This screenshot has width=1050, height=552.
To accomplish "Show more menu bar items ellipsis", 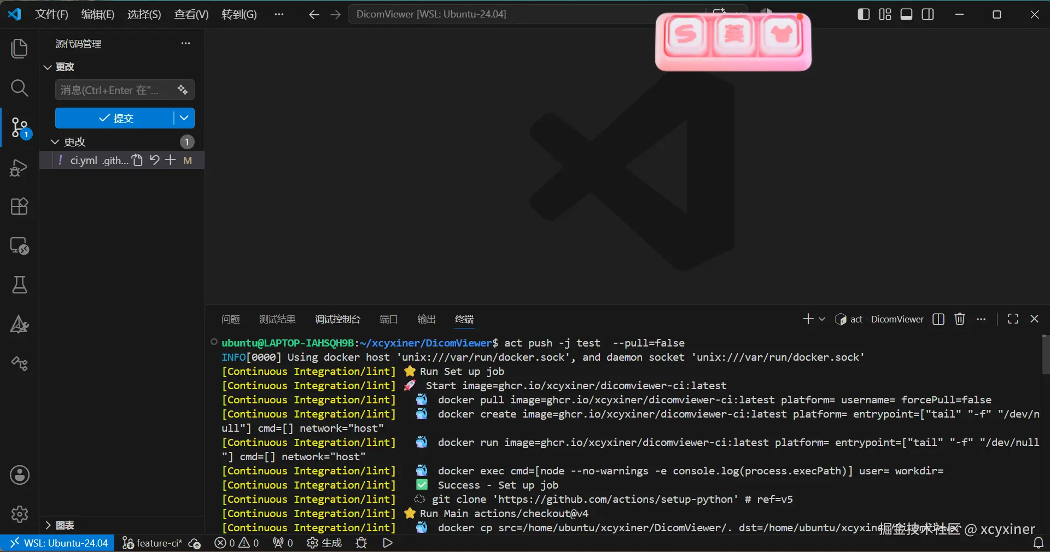I will [x=279, y=15].
